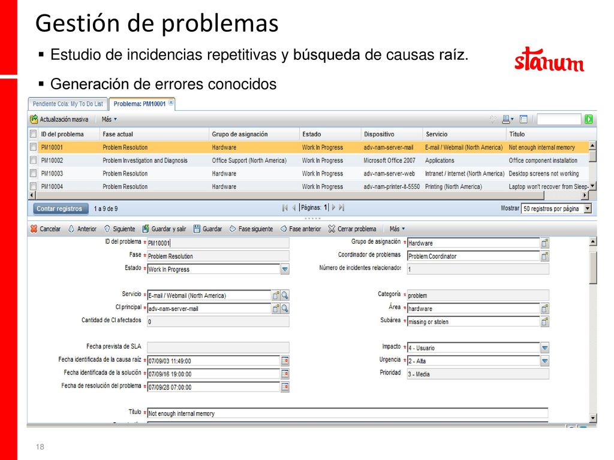Click Guardar y salir
The height and width of the screenshot is (460, 614).
click(x=164, y=229)
